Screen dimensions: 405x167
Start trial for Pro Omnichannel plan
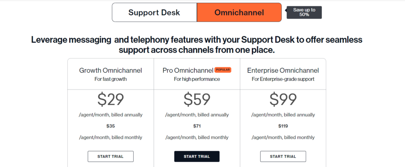click(x=197, y=156)
